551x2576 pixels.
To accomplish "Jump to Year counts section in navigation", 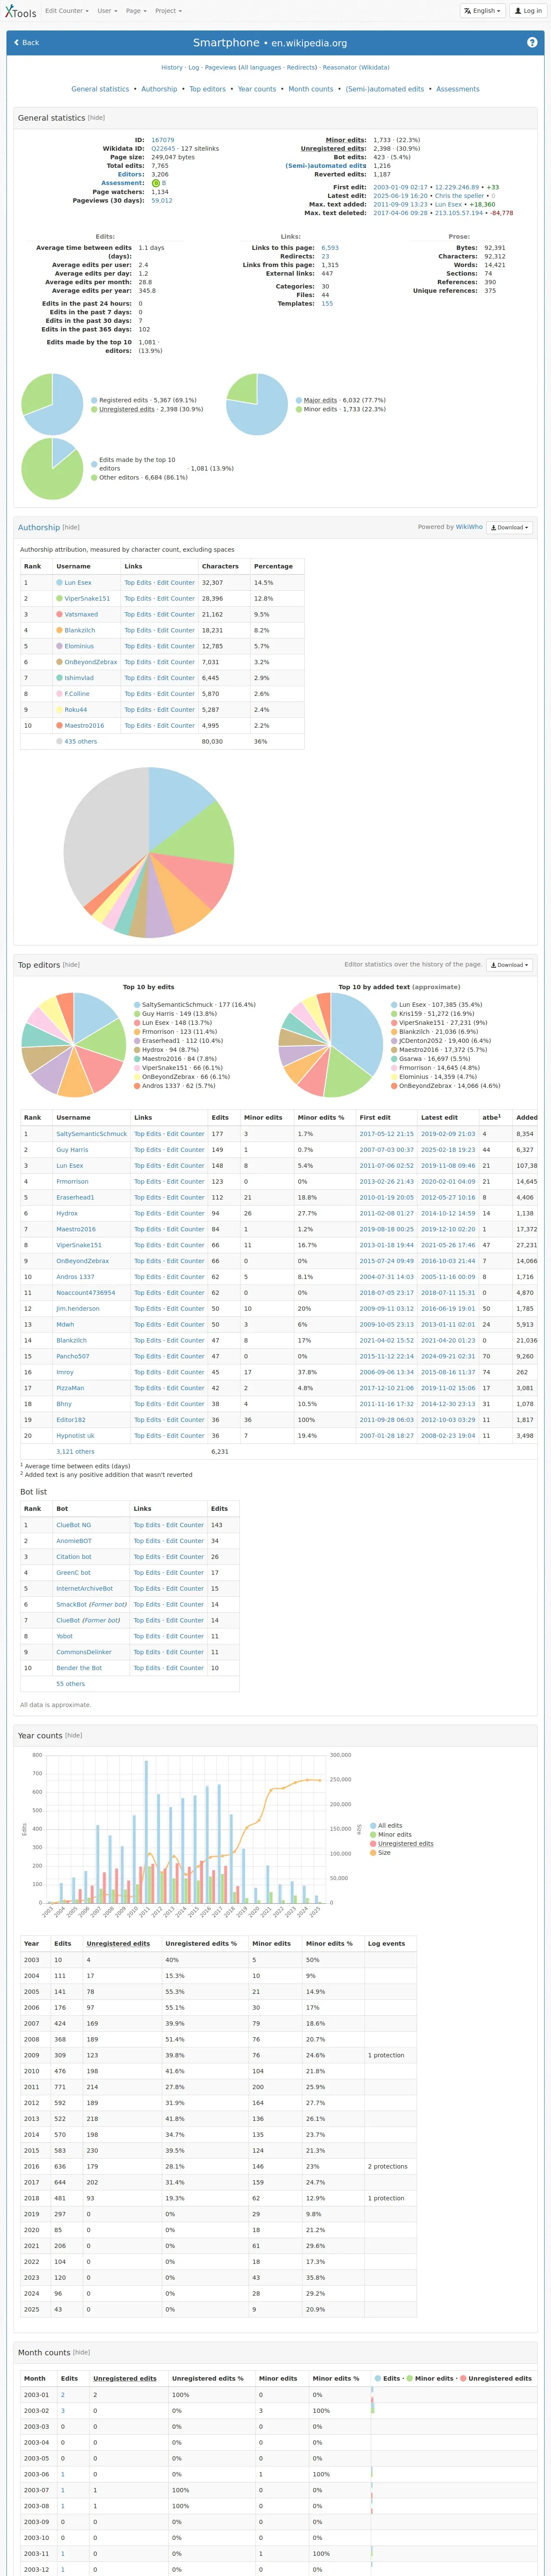I will (x=257, y=89).
